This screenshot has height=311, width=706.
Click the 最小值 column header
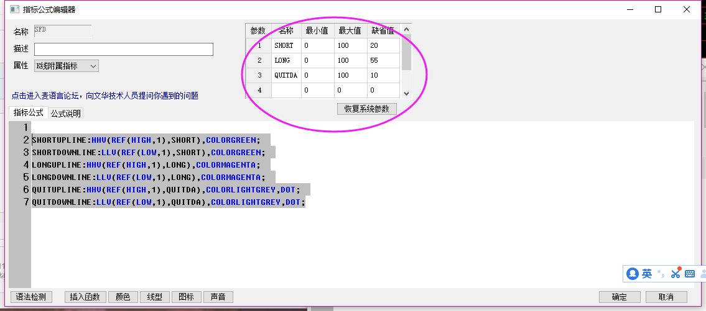point(317,31)
